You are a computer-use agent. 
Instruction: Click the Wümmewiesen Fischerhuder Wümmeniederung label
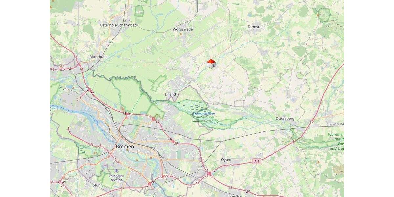(x=205, y=117)
